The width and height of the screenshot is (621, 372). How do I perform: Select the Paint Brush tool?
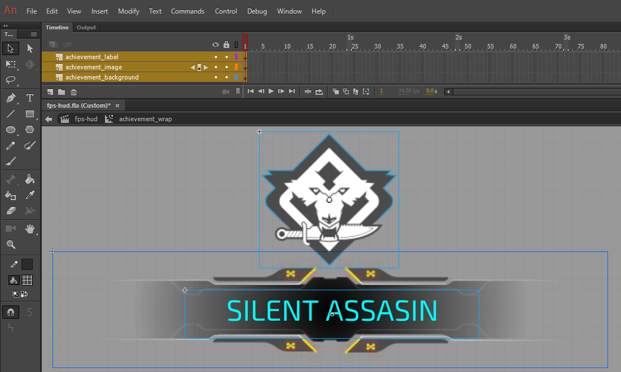(30, 145)
